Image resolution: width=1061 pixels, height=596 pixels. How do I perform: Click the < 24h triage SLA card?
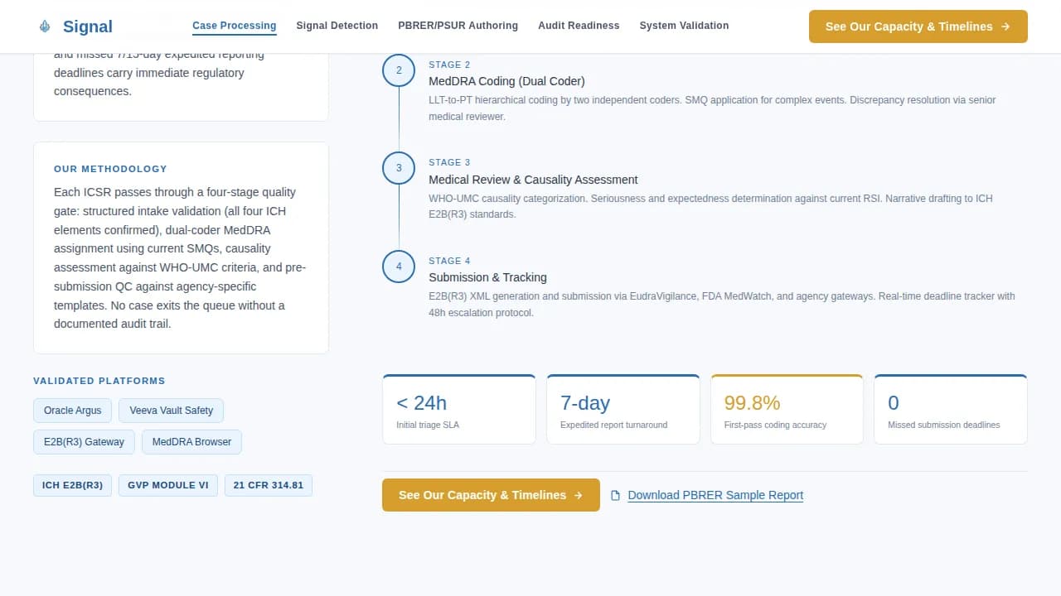(x=458, y=410)
